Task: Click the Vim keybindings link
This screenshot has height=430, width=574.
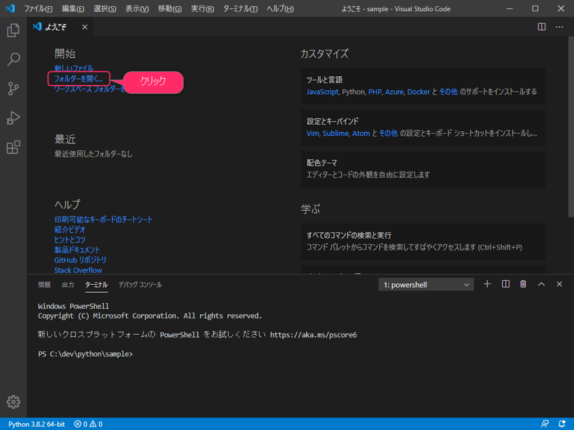Action: [x=313, y=133]
